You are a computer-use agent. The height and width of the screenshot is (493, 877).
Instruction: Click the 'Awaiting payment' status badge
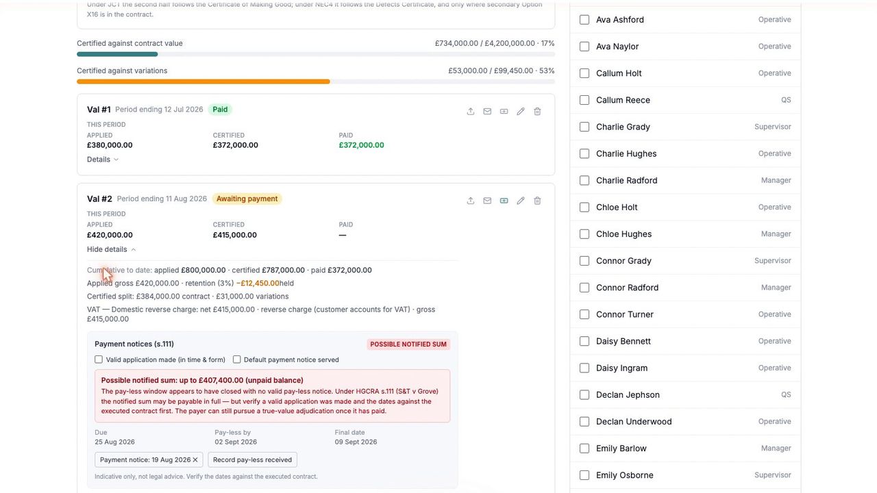(x=247, y=199)
